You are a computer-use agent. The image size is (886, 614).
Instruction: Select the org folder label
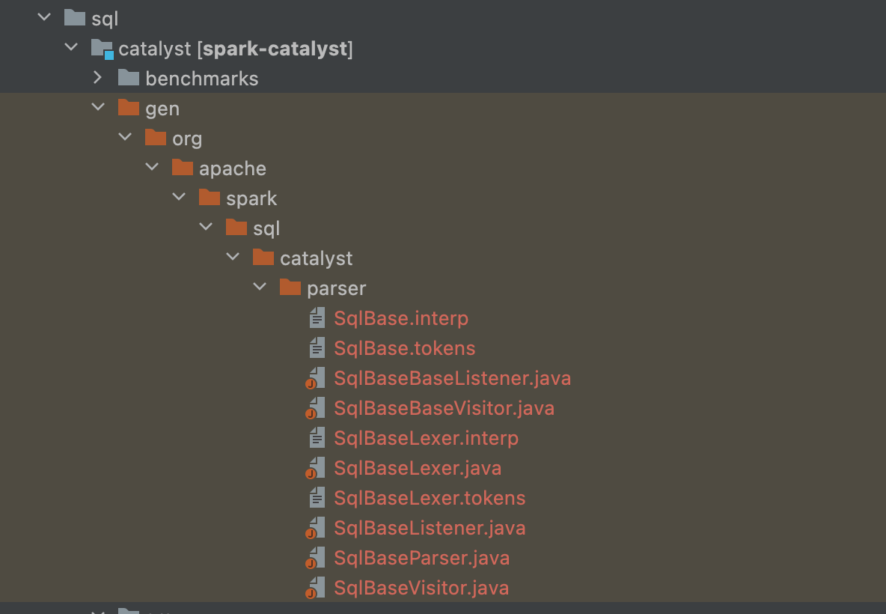click(x=187, y=139)
